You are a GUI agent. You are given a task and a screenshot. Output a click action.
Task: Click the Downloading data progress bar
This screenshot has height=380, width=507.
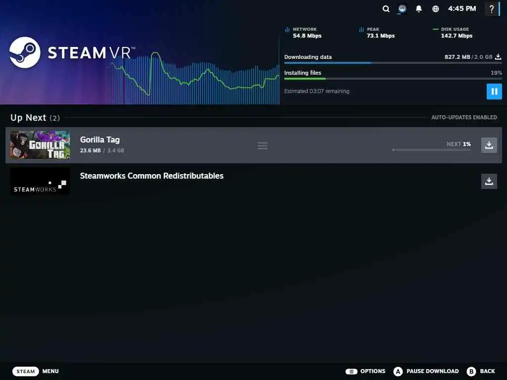pyautogui.click(x=393, y=63)
